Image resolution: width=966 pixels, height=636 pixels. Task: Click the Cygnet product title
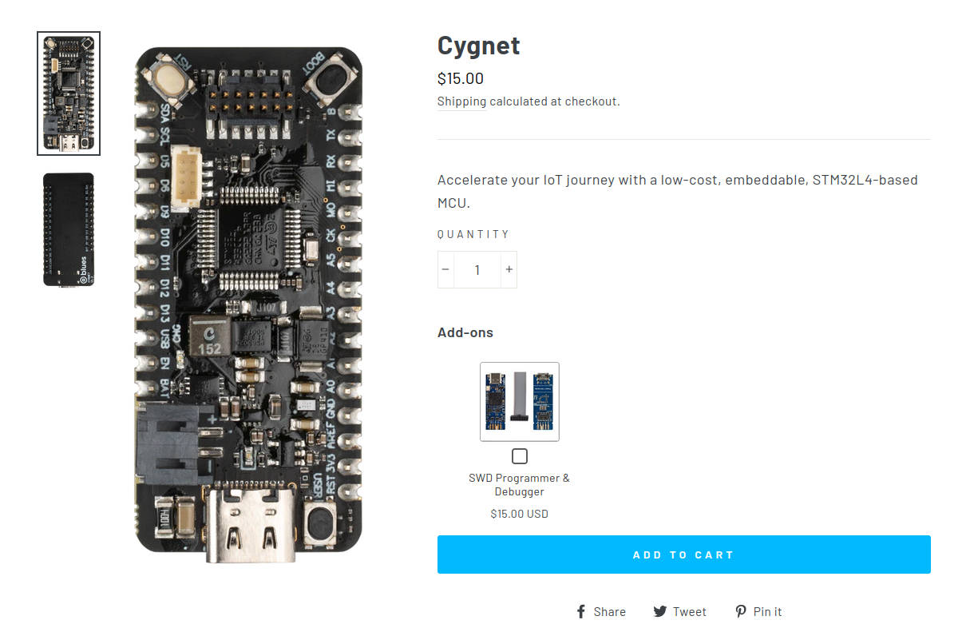coord(479,46)
